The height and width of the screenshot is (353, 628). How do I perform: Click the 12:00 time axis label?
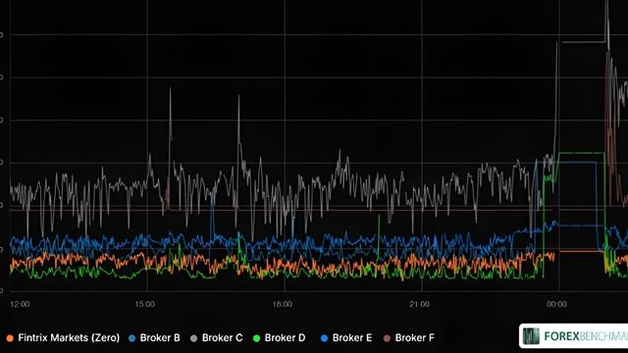(x=20, y=304)
